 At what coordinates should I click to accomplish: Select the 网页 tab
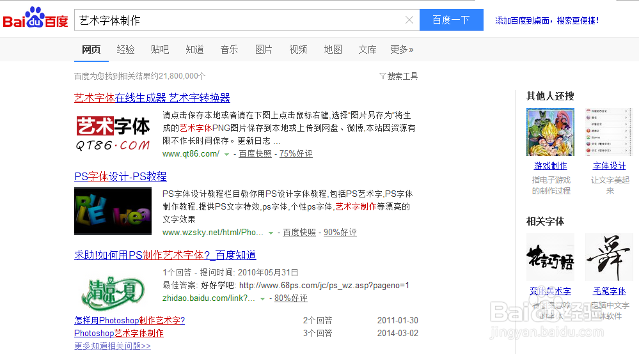[91, 50]
